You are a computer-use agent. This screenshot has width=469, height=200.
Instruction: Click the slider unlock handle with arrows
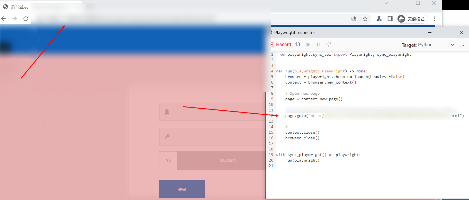(x=168, y=160)
